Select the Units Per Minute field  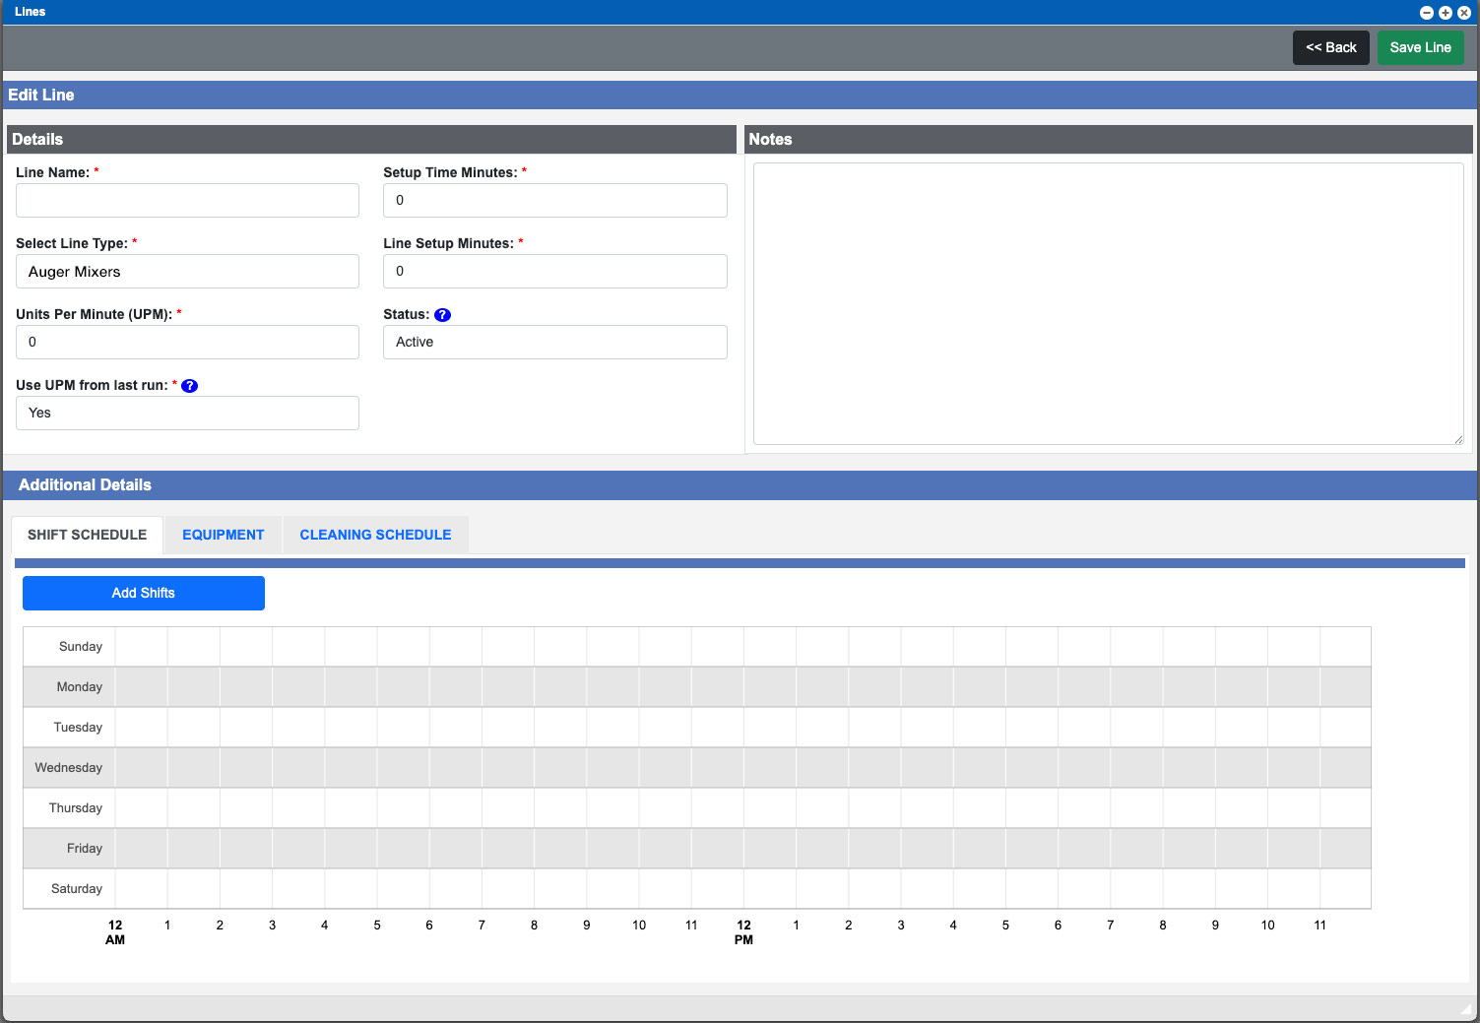(x=187, y=343)
